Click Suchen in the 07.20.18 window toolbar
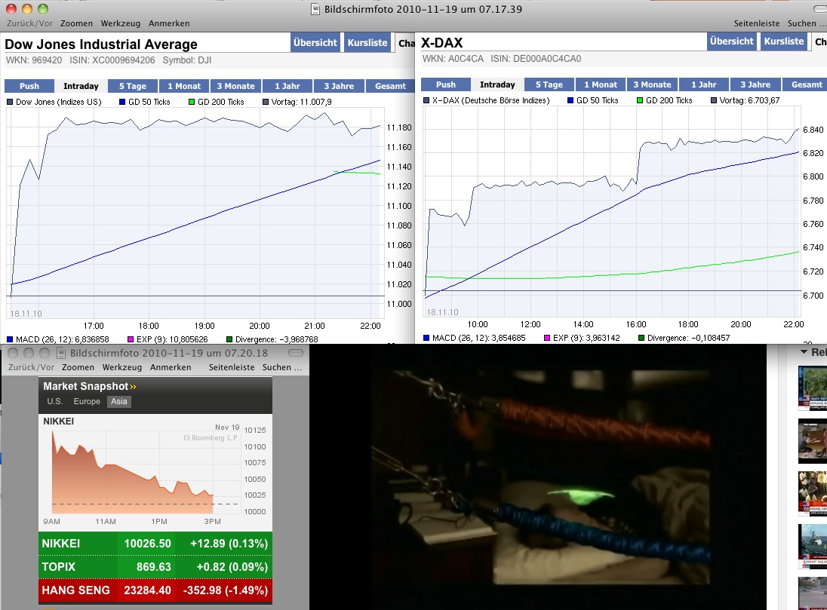The height and width of the screenshot is (610, 827). [x=281, y=367]
